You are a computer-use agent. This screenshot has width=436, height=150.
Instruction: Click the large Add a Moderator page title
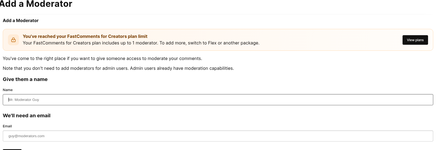(36, 4)
